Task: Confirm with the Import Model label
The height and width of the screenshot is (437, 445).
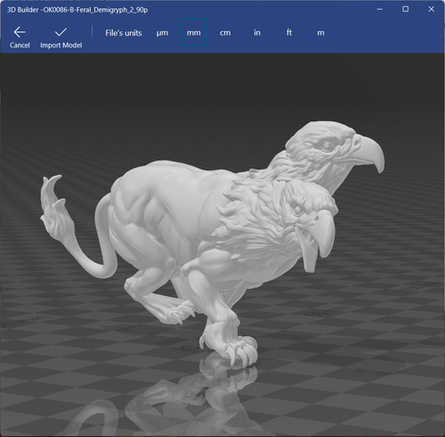Action: 61,45
